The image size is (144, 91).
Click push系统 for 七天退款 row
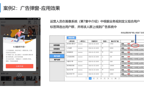(x=141, y=50)
